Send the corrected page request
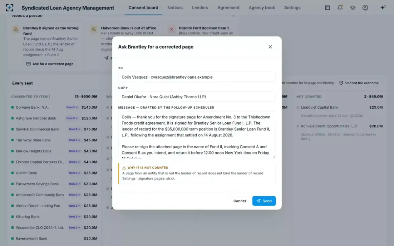Viewport: 394px width, 246px height. pos(264,201)
